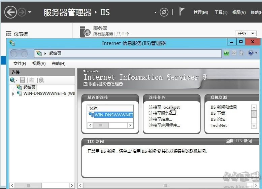Click the up folder icon in the 连接 toolbar
The width and height of the screenshot is (262, 189).
click(32, 80)
